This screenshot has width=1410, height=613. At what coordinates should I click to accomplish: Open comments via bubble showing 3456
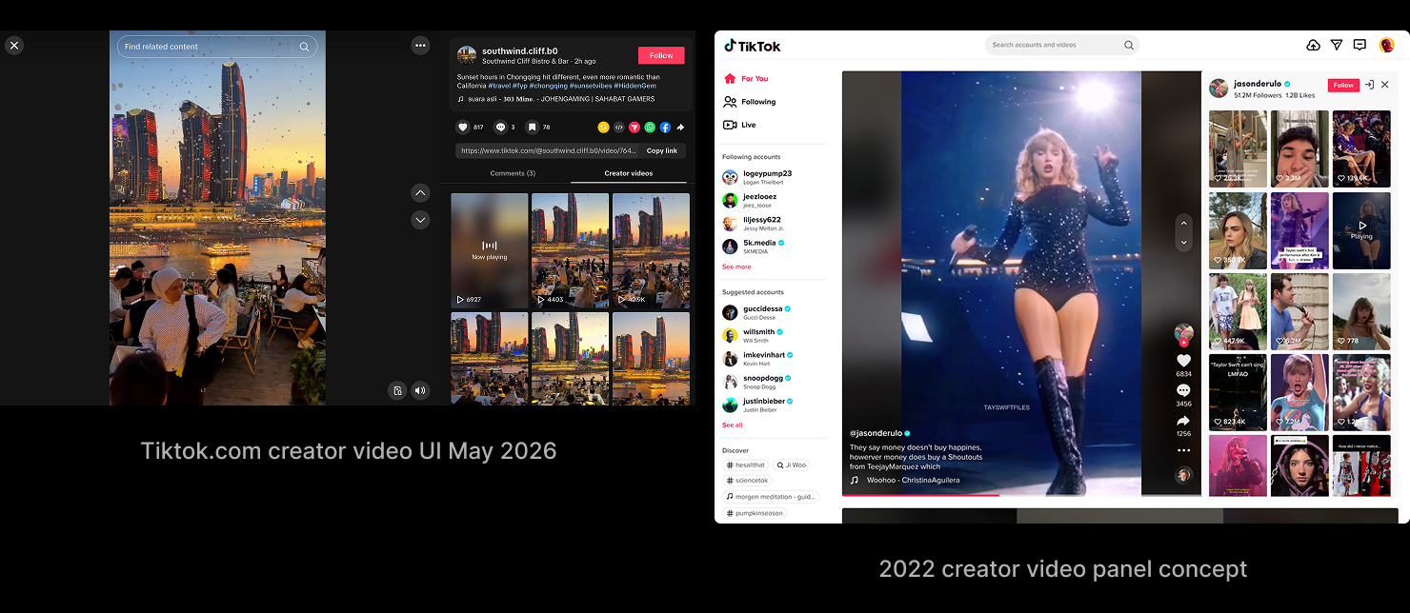[x=1184, y=390]
